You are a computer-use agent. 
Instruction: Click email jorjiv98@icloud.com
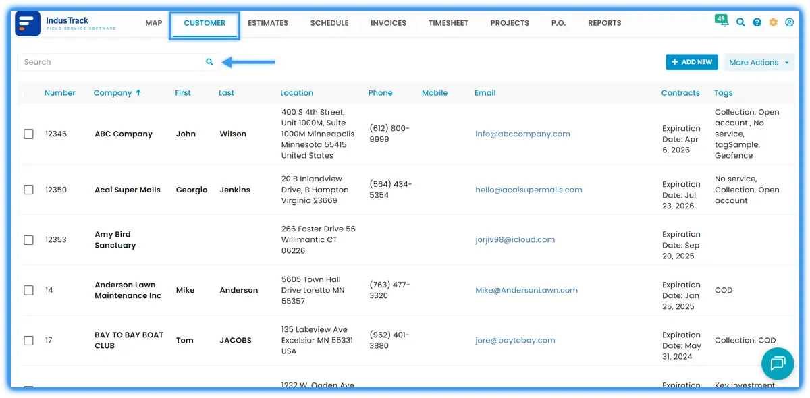click(515, 240)
